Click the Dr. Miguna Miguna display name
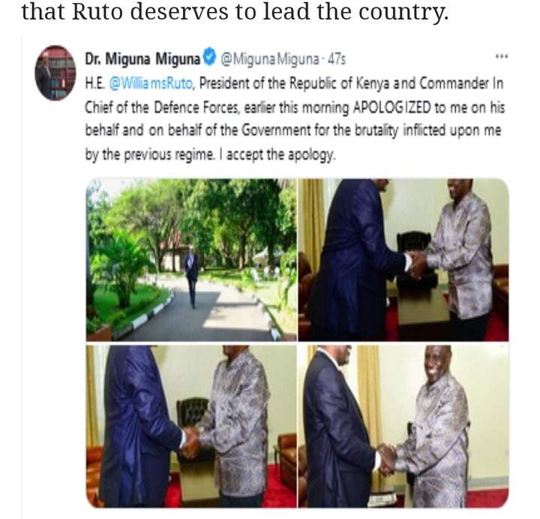This screenshot has width=540, height=519. [x=142, y=58]
